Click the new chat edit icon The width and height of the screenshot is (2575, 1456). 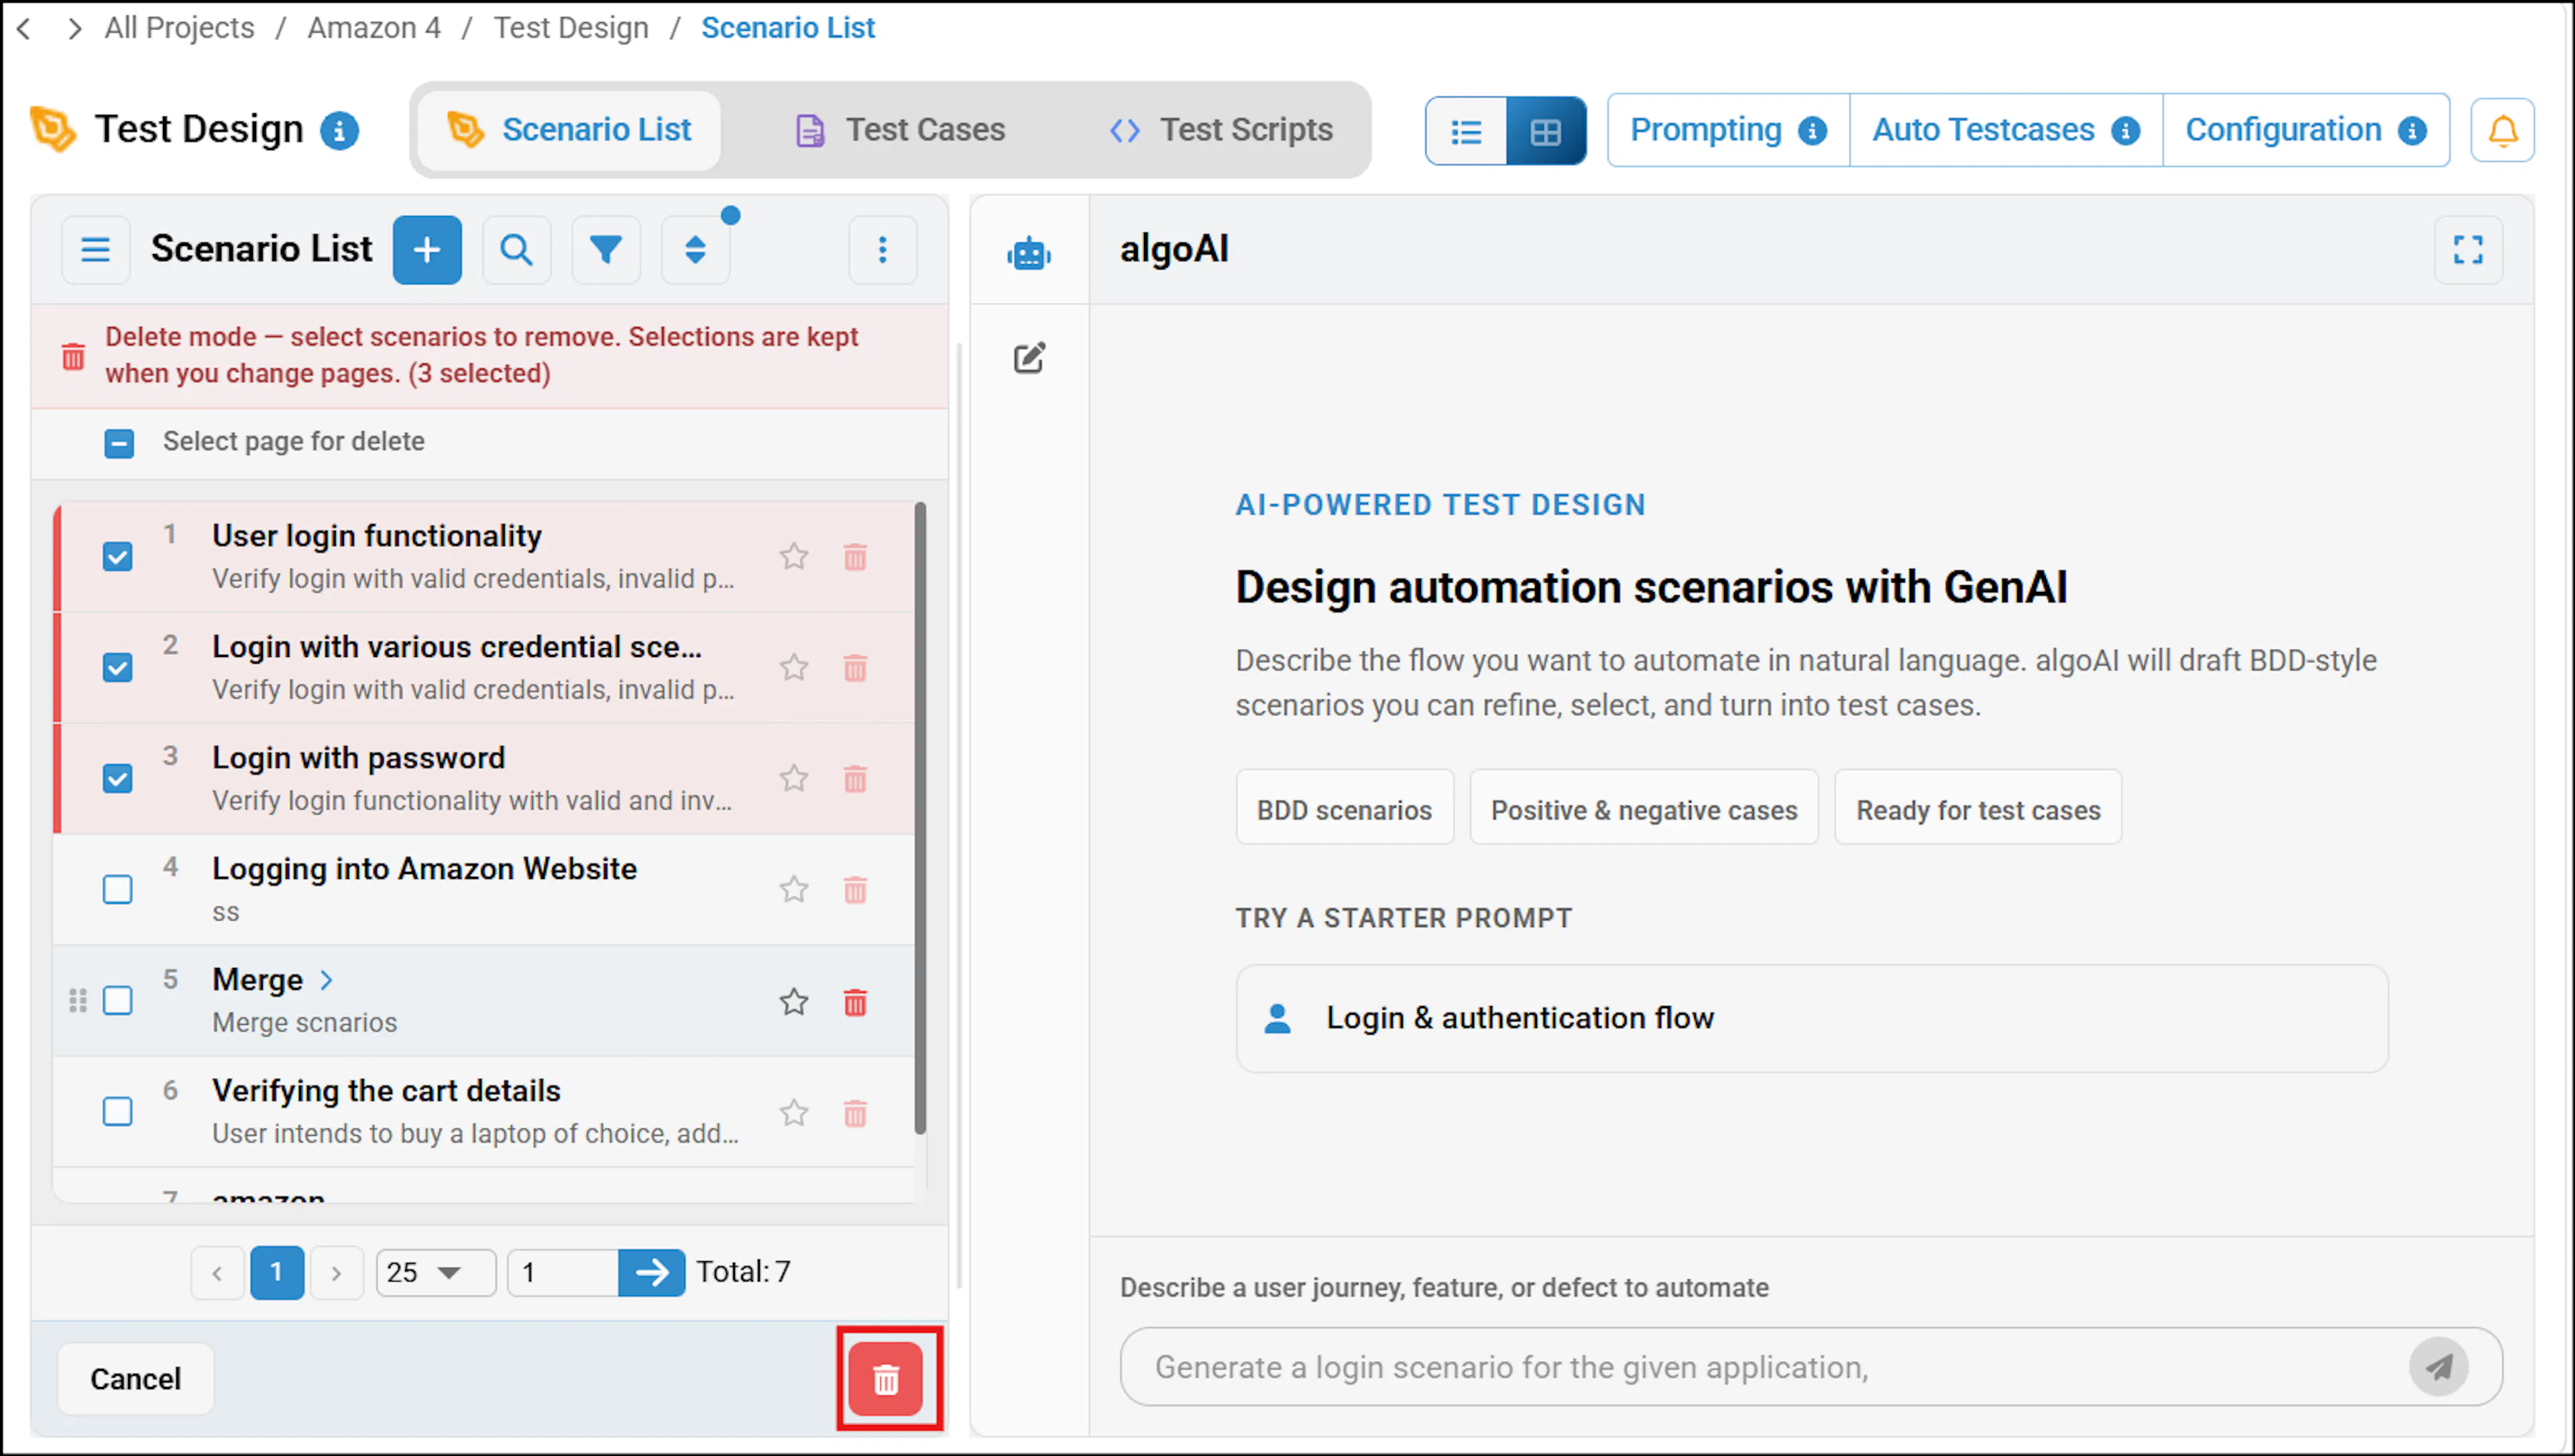click(x=1029, y=358)
